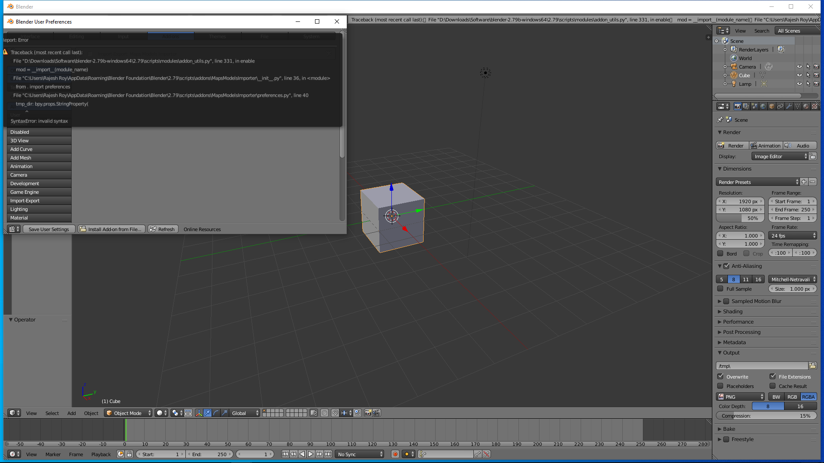The width and height of the screenshot is (824, 463).
Task: Enable the Translate manipulator arrow icon
Action: click(208, 413)
